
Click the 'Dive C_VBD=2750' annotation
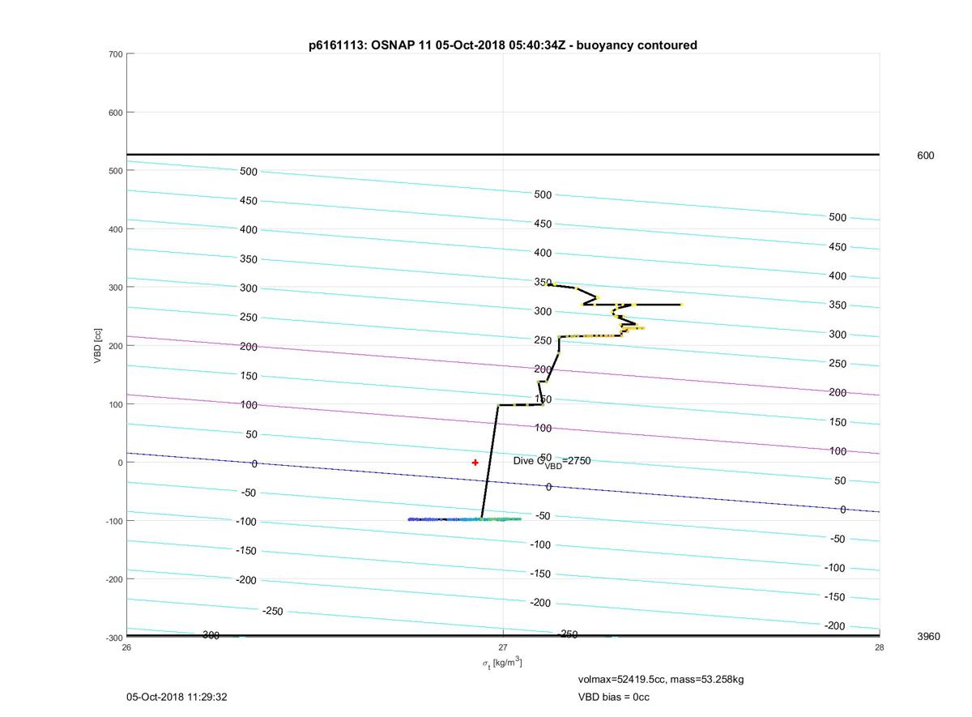tap(552, 462)
